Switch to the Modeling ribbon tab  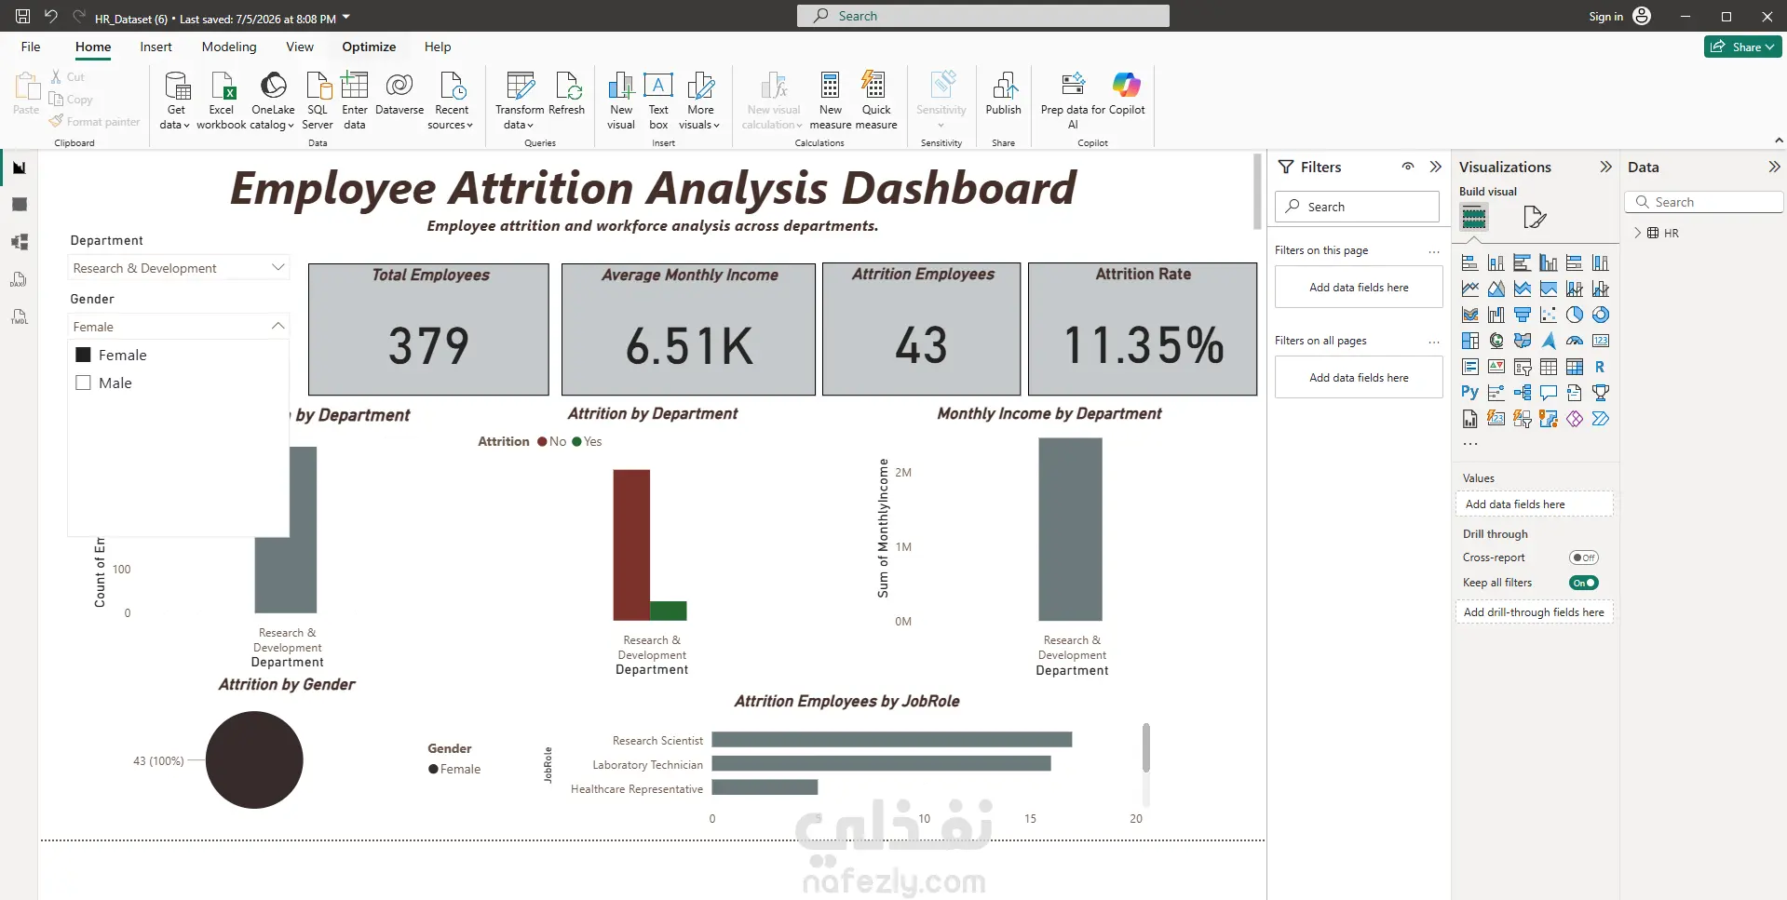click(x=229, y=47)
